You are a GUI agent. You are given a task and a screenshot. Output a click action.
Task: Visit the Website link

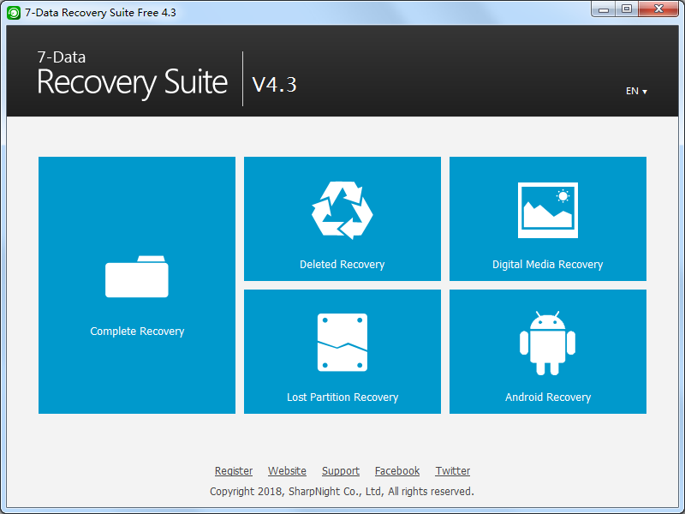[287, 471]
